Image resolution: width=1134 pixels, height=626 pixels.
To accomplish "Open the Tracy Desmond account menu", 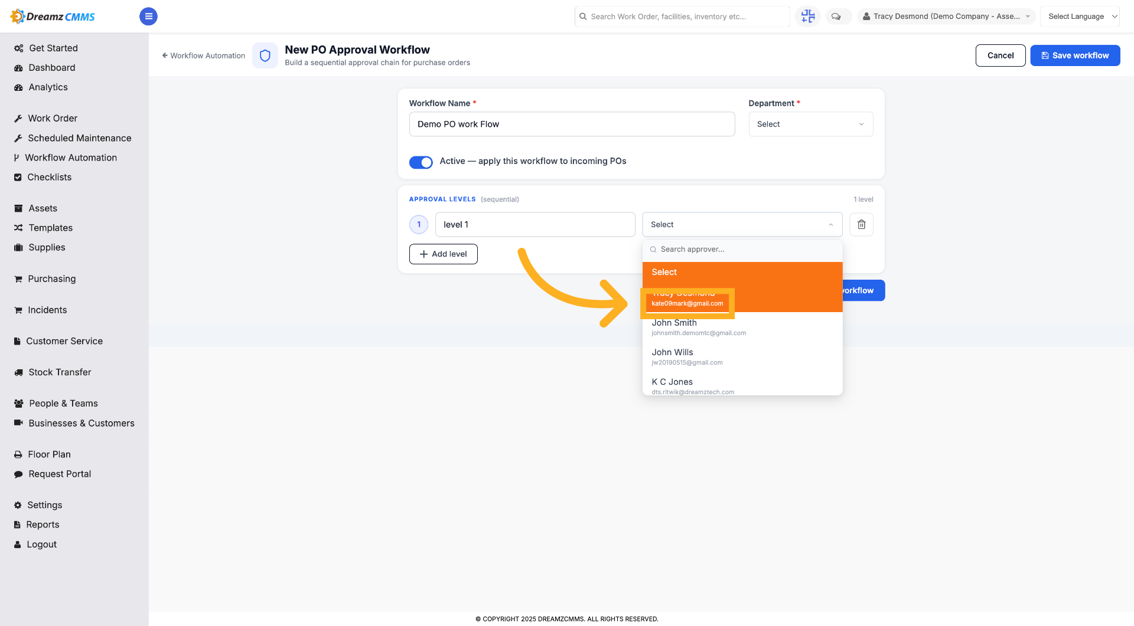I will 946,17.
